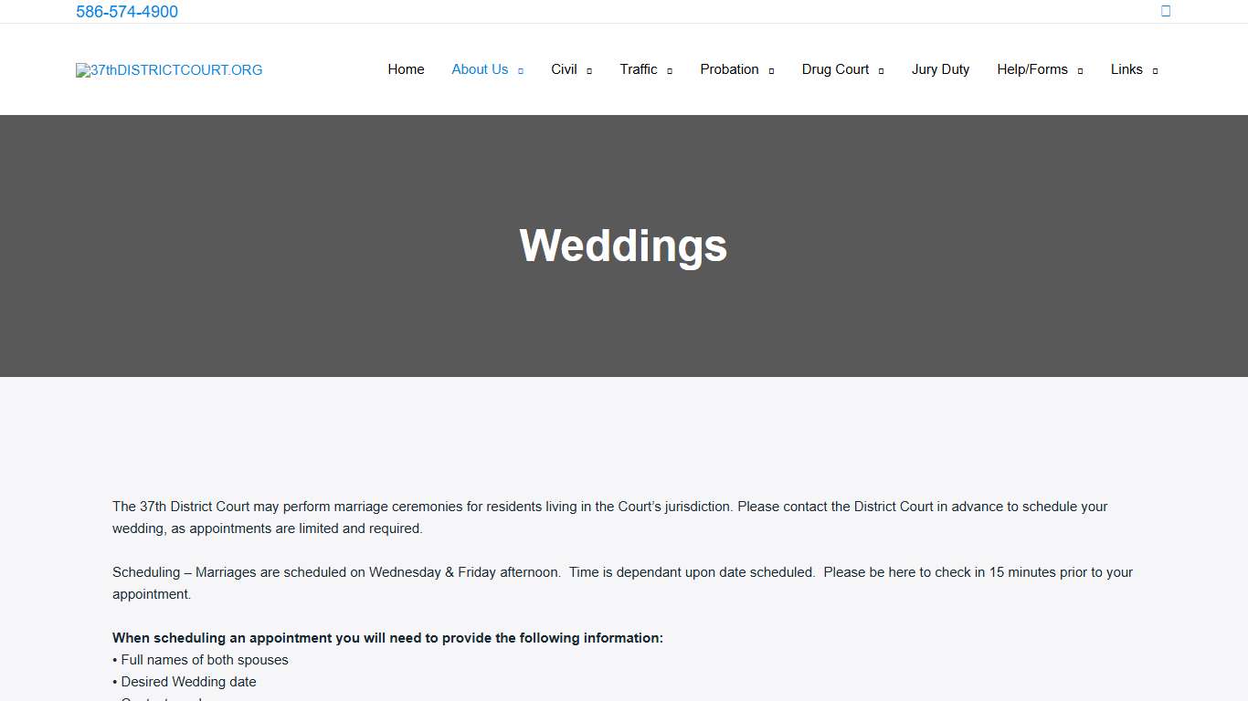
Task: Open the Help/Forms page
Action: (x=1032, y=69)
